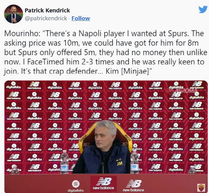Click the JM initials on the jacket
The image size is (209, 193).
[120, 163]
